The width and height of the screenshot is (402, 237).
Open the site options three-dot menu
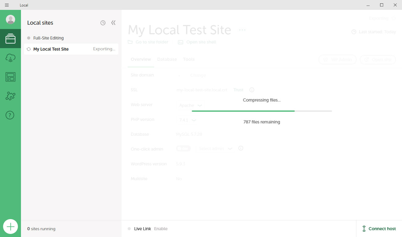click(x=242, y=30)
